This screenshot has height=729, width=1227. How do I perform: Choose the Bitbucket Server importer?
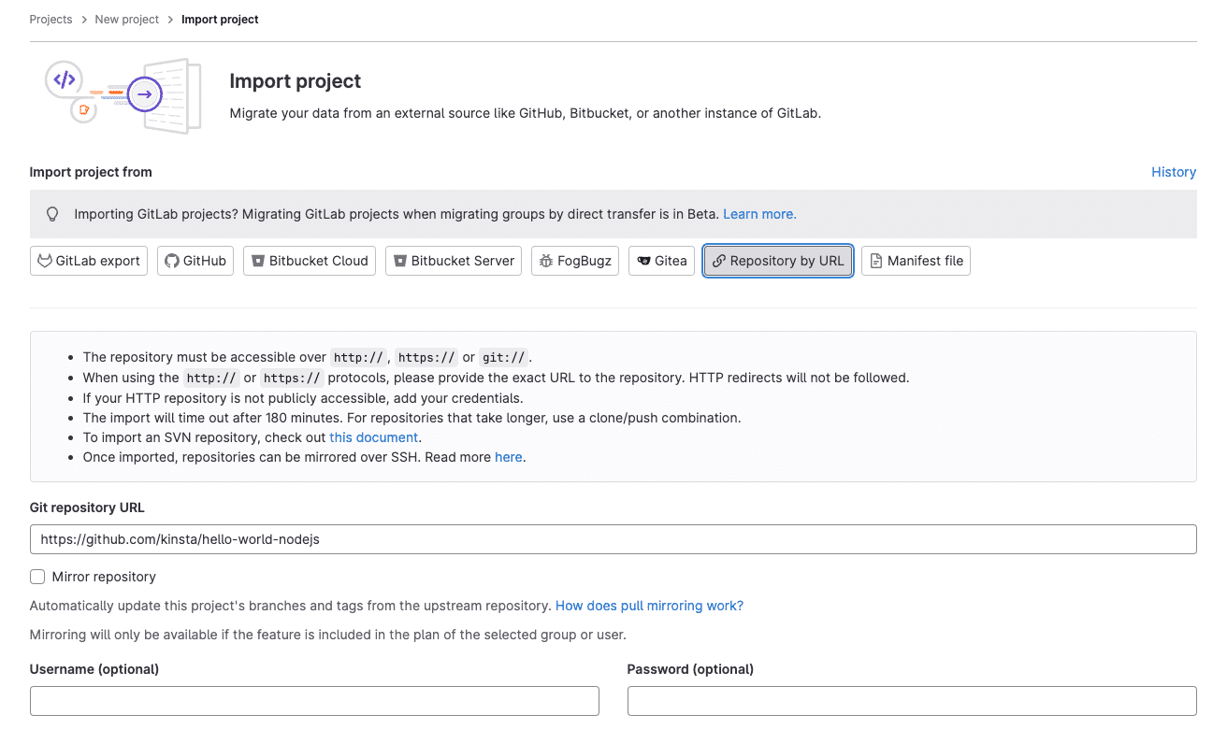coord(453,261)
